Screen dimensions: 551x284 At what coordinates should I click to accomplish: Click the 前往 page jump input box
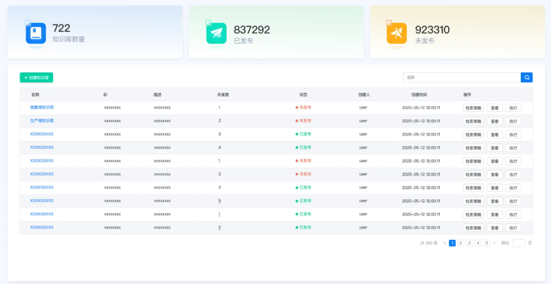click(519, 243)
